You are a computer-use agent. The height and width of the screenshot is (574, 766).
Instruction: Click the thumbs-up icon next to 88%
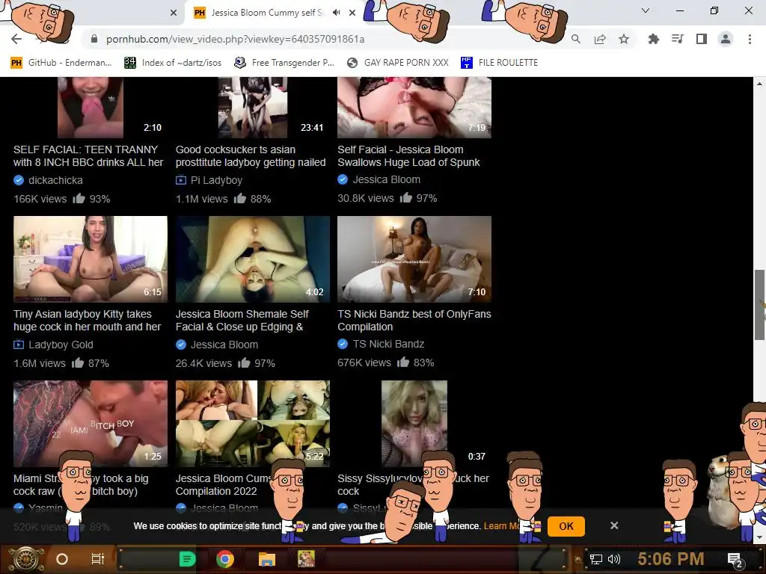240,198
